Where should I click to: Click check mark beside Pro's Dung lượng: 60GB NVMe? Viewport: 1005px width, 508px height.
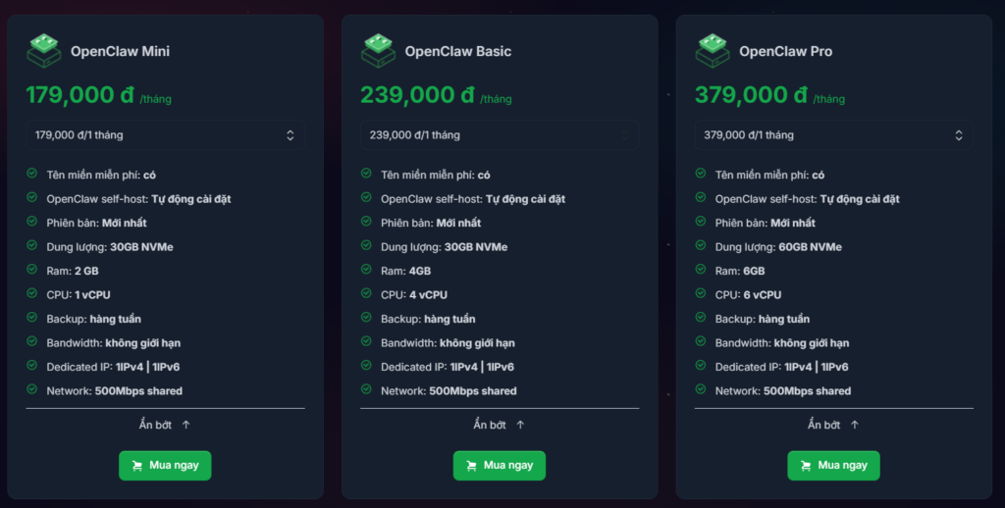[x=701, y=246]
